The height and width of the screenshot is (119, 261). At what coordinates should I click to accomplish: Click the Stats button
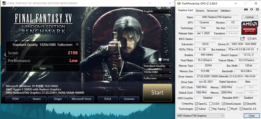click(43, 68)
